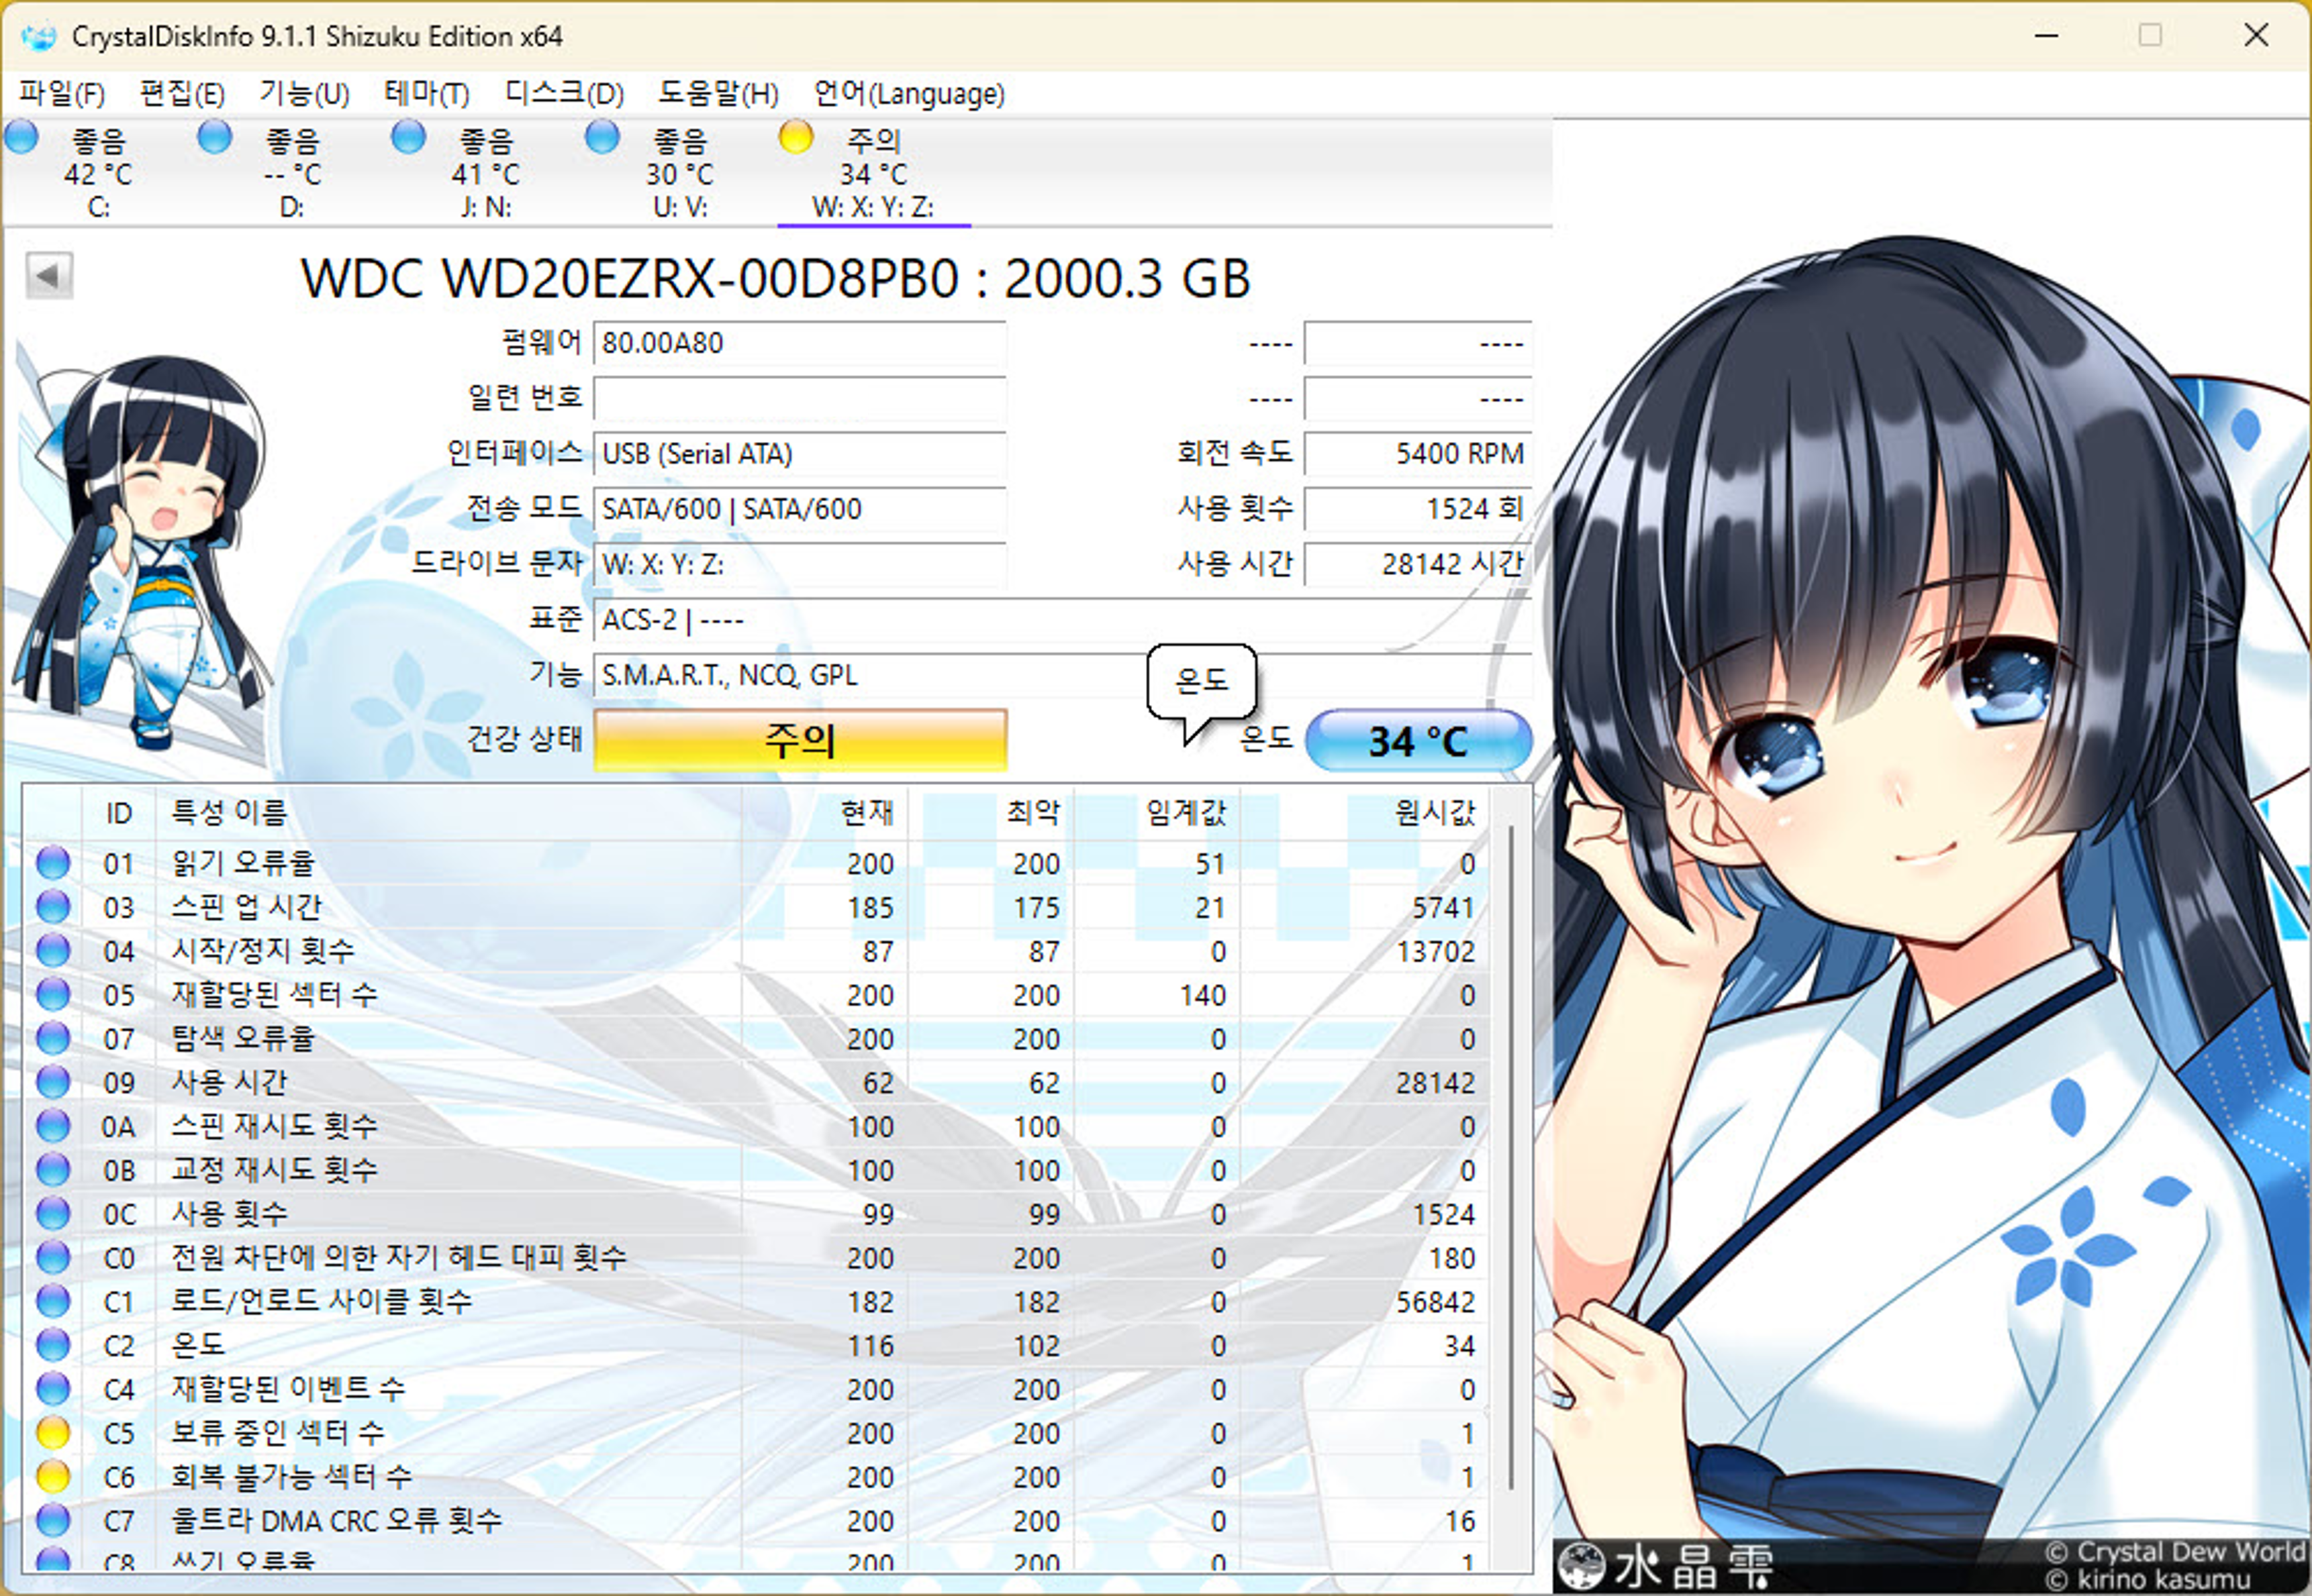Viewport: 2312px width, 1596px height.
Task: Click the blue status icon for D: disk
Action: 214,137
